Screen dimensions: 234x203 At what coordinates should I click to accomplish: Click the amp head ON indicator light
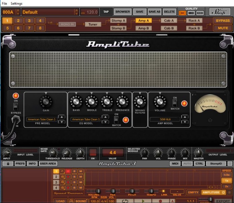(16, 96)
